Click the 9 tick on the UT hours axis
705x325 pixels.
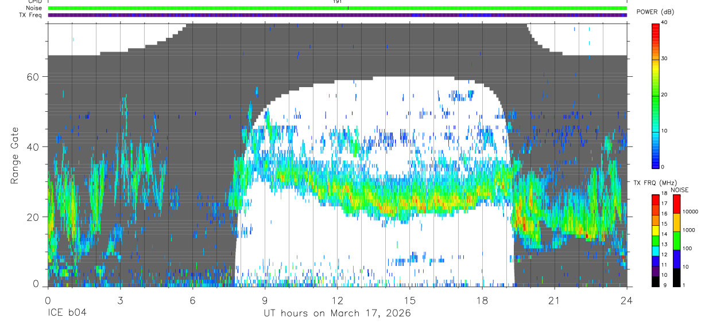point(265,300)
